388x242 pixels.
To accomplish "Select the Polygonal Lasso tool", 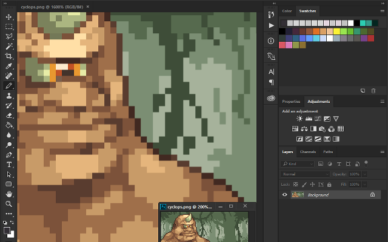I will (x=8, y=36).
